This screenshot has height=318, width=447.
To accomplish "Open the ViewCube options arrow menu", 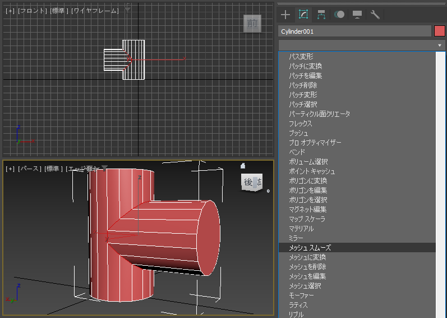I will 268,191.
